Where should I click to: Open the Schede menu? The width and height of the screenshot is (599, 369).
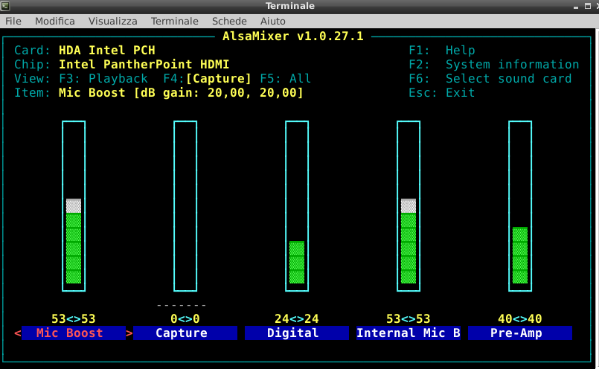point(229,21)
